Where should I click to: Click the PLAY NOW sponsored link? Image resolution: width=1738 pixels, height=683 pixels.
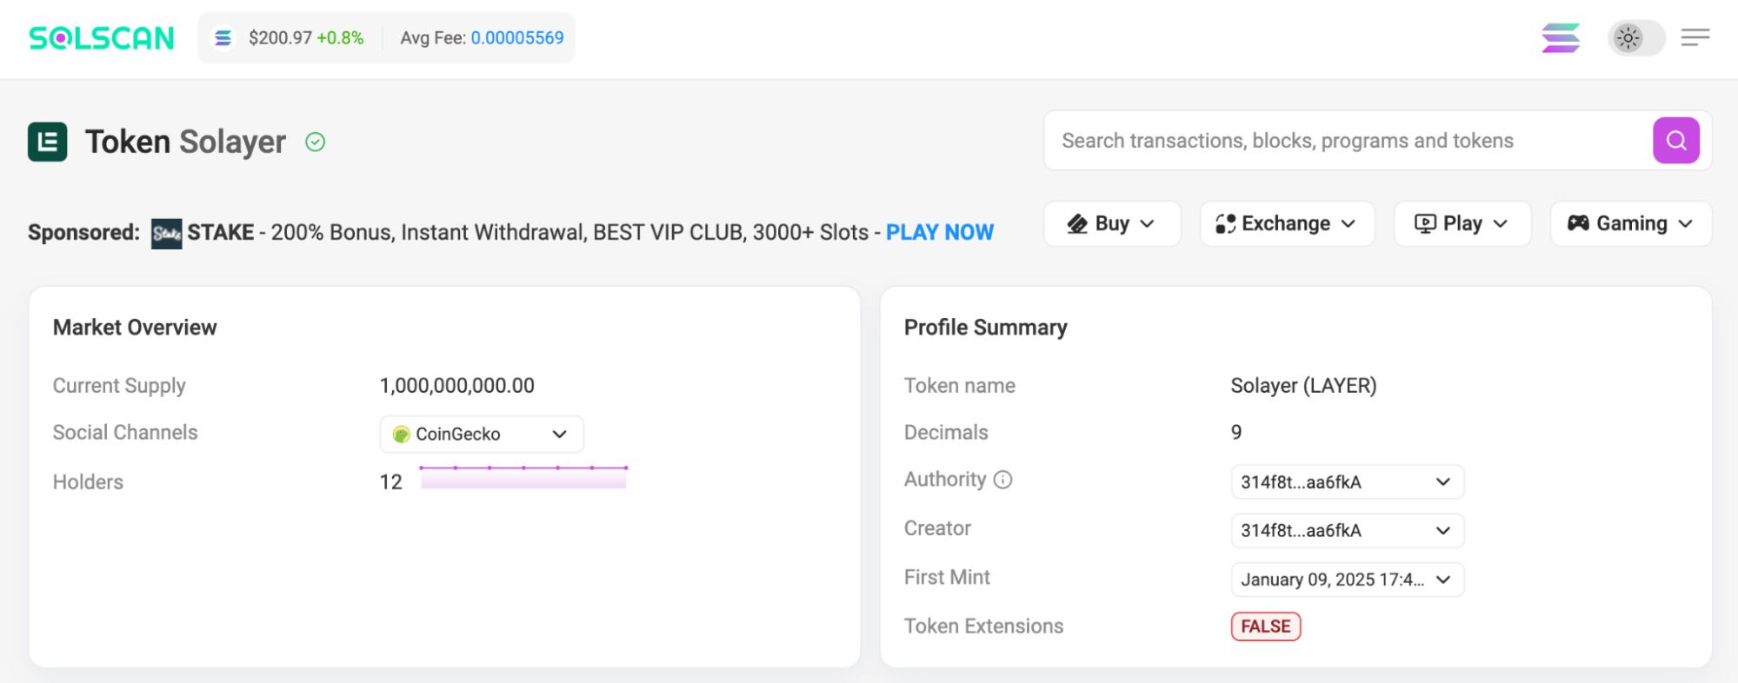939,233
